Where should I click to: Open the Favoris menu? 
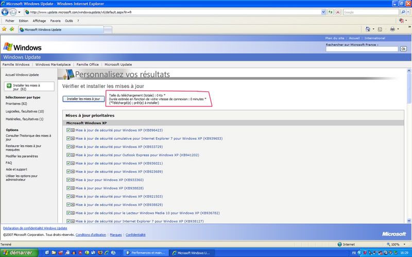pos(55,21)
